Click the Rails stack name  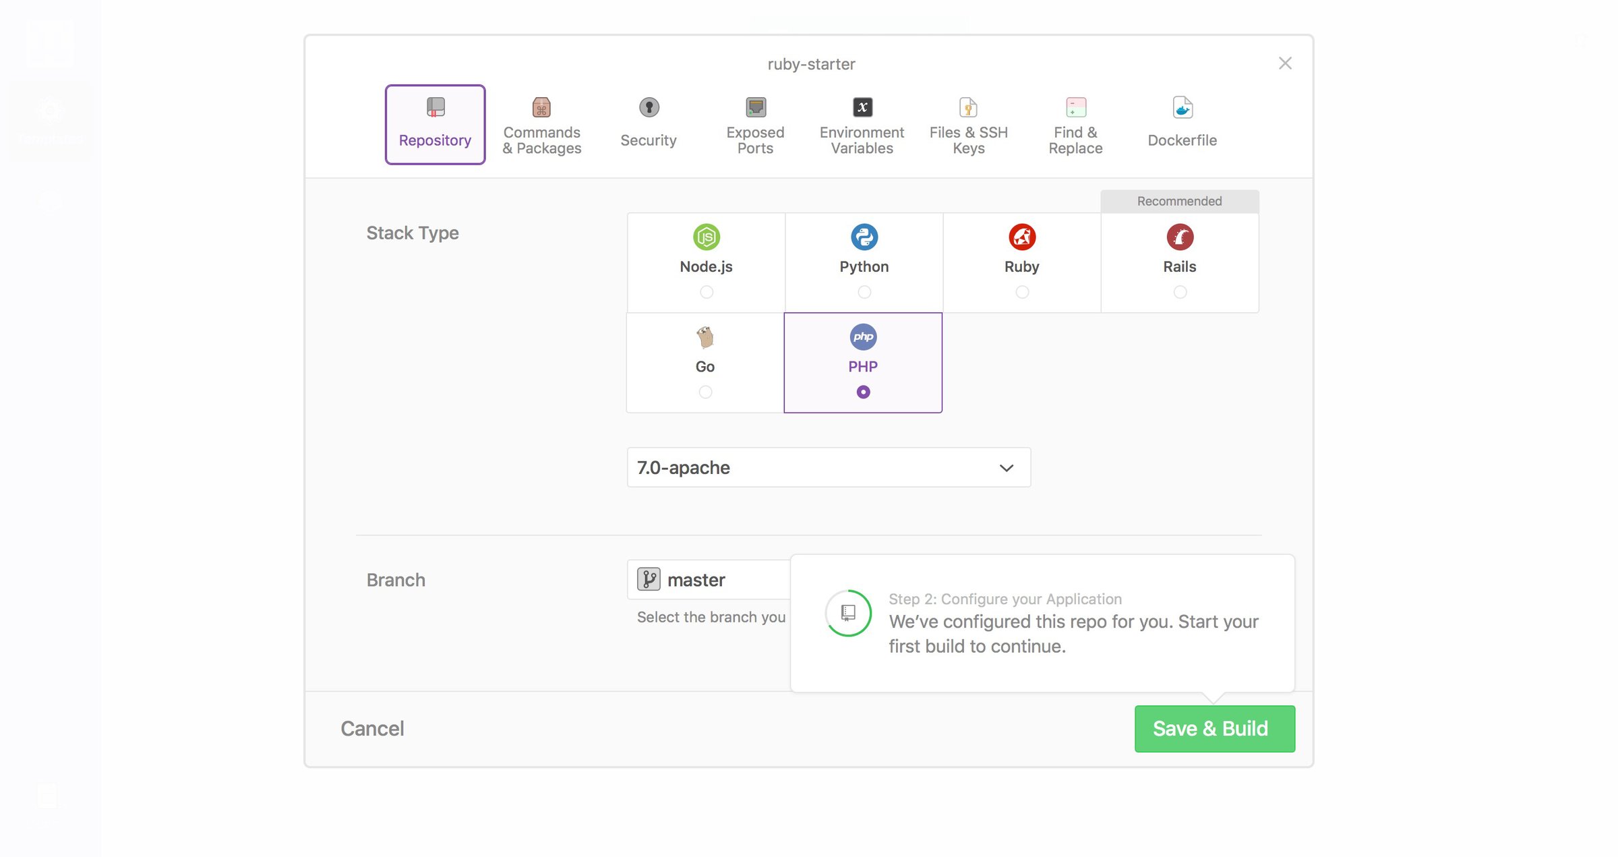coord(1180,266)
